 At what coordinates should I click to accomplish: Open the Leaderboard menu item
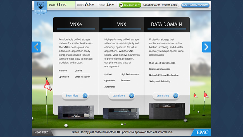(151, 5)
